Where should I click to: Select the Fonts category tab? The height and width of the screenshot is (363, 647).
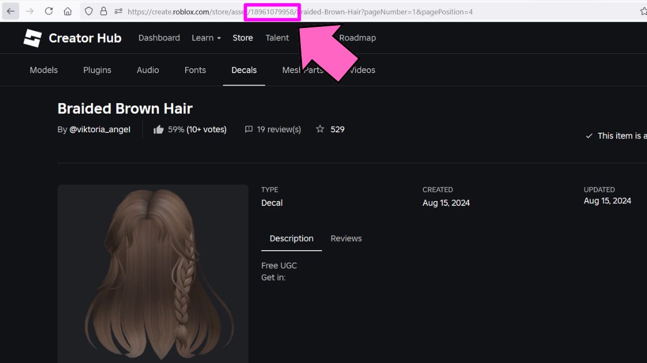195,70
